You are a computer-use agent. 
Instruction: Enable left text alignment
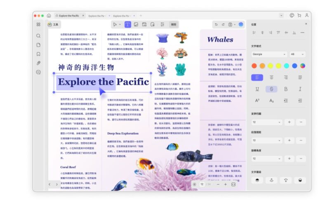pos(257,77)
